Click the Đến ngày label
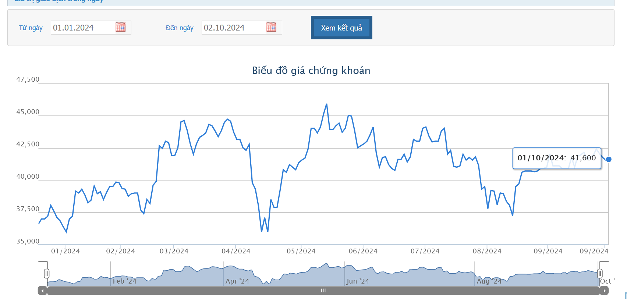 (x=180, y=28)
